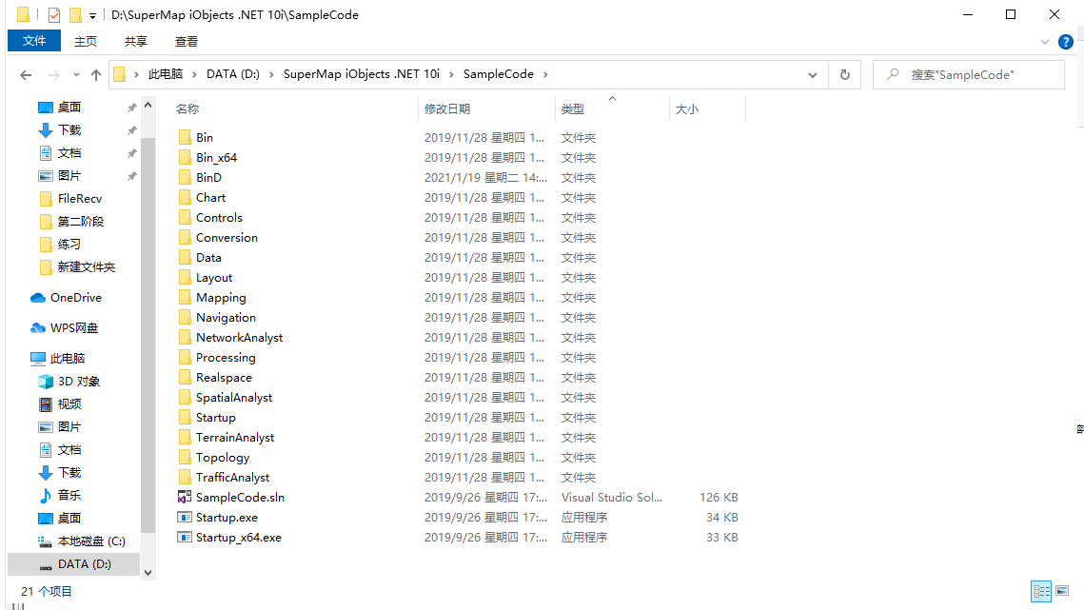Select the TrafficAnalyst folder
The width and height of the screenshot is (1084, 610).
pyautogui.click(x=232, y=477)
